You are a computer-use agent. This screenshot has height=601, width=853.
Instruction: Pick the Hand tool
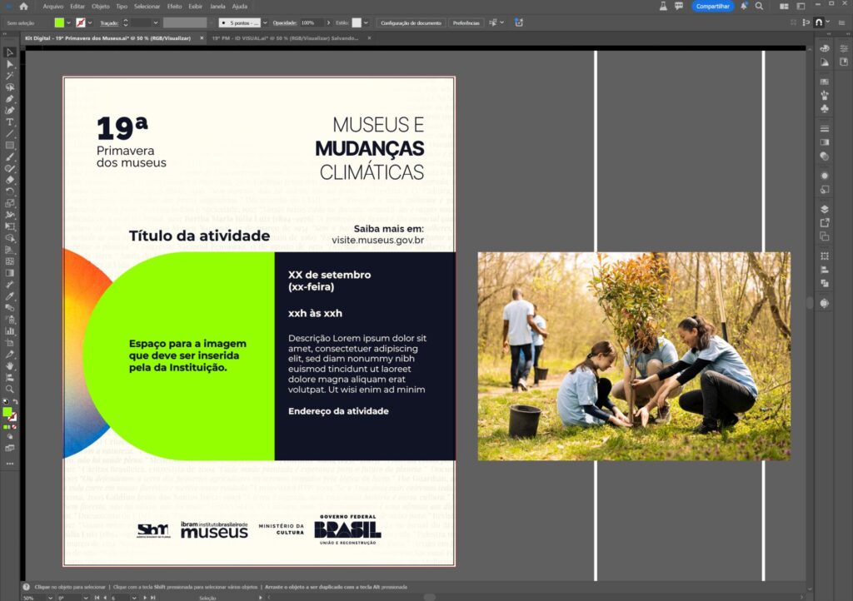tap(10, 365)
